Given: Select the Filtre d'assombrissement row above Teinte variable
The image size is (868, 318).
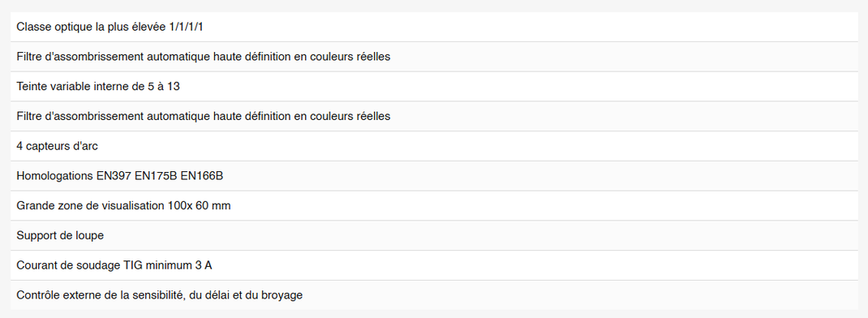Looking at the screenshot, I should [434, 57].
